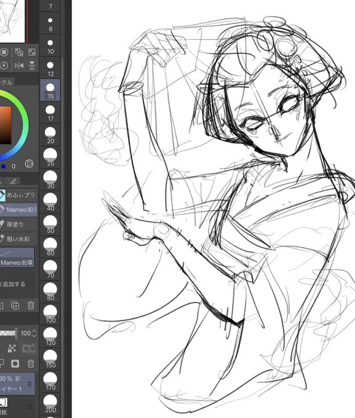Step the opacity value 100 up or down
The width and height of the screenshot is (355, 418).
pos(34,333)
